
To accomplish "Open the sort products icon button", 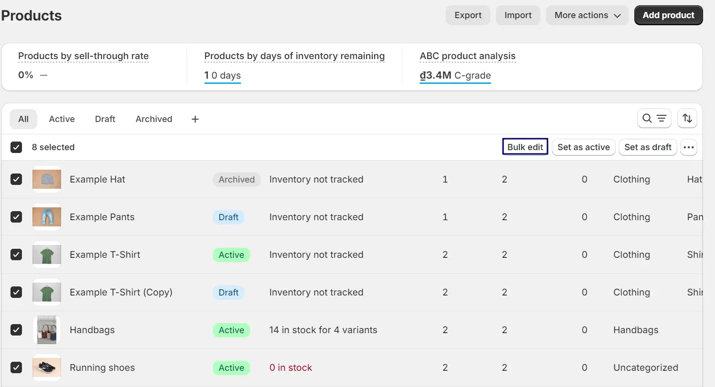I will click(687, 119).
